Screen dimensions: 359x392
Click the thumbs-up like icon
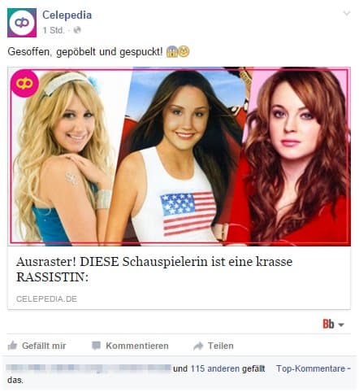coord(12,346)
